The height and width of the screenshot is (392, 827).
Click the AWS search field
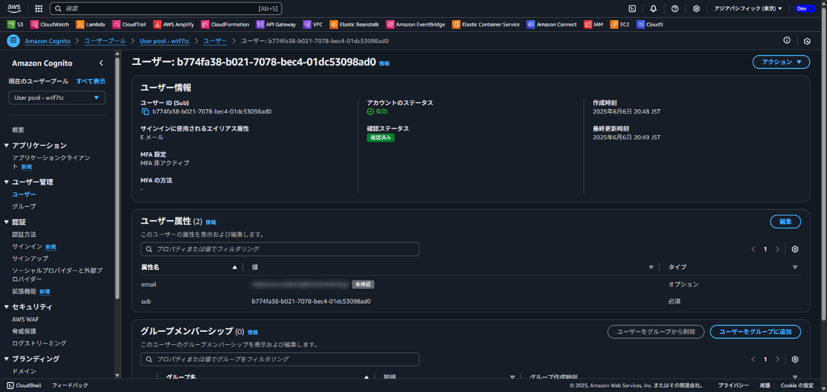click(166, 9)
